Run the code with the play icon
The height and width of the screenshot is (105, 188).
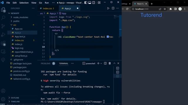tap(108, 8)
